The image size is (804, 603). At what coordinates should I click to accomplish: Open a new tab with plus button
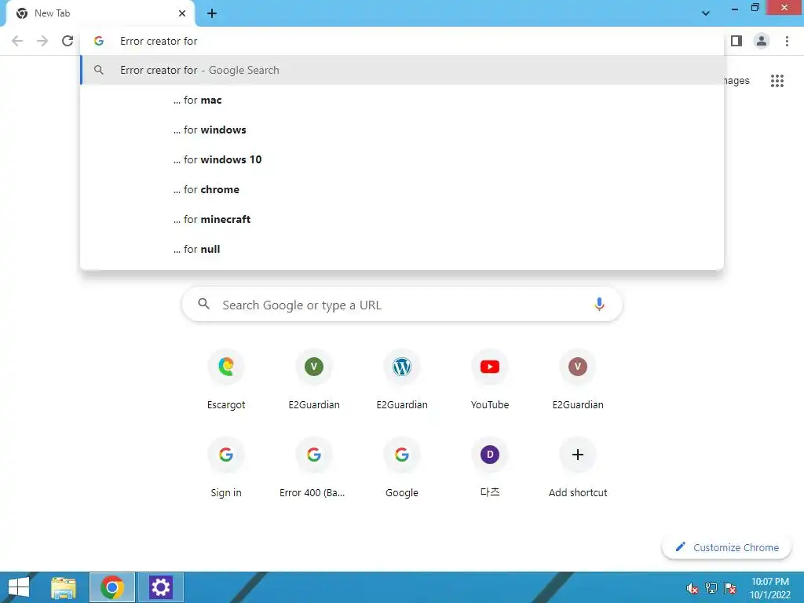point(212,13)
